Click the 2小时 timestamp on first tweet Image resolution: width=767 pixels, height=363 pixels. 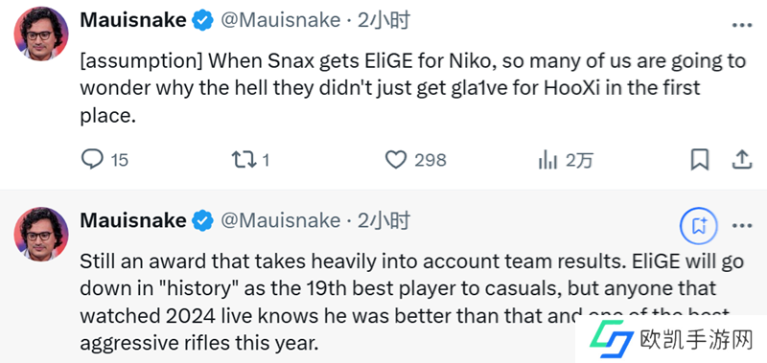[x=383, y=20]
